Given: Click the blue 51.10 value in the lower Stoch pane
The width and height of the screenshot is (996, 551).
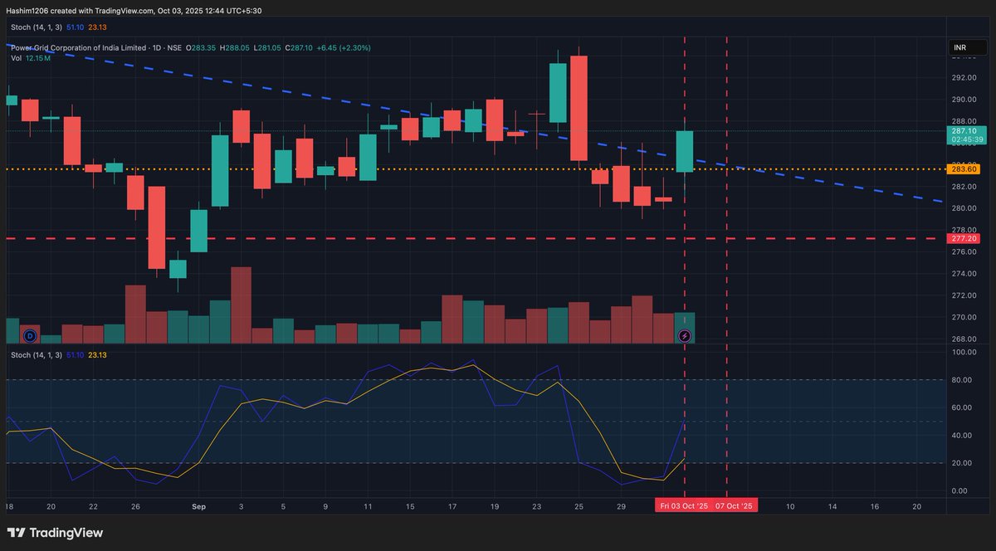Looking at the screenshot, I should pos(75,354).
